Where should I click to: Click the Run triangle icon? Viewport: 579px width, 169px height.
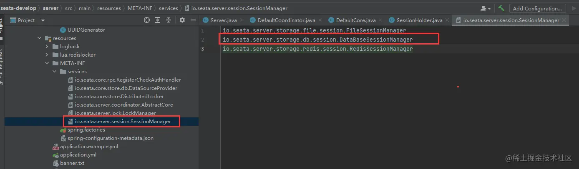tap(575, 8)
